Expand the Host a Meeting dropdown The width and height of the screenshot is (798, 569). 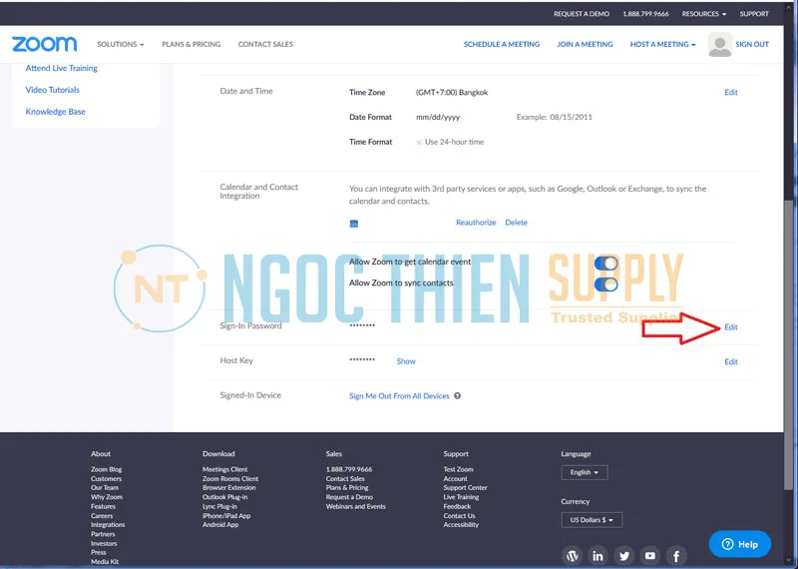[x=662, y=44]
